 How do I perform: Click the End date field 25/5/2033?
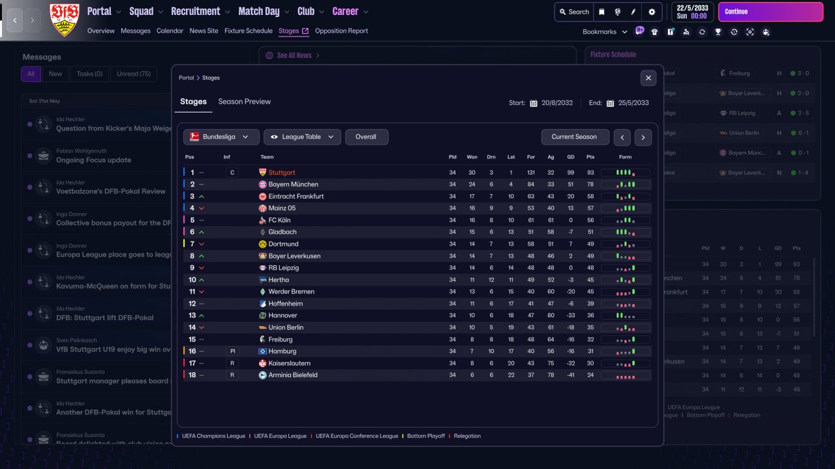tap(633, 103)
